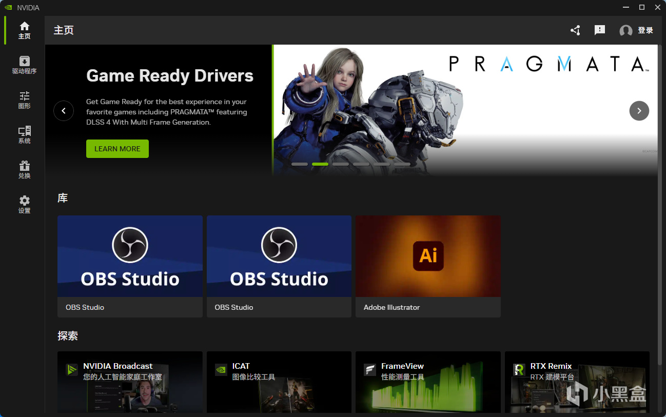Click the share icon in the top bar
The height and width of the screenshot is (417, 666).
click(x=575, y=30)
